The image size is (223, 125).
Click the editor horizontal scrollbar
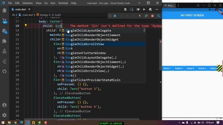[x=82, y=119]
